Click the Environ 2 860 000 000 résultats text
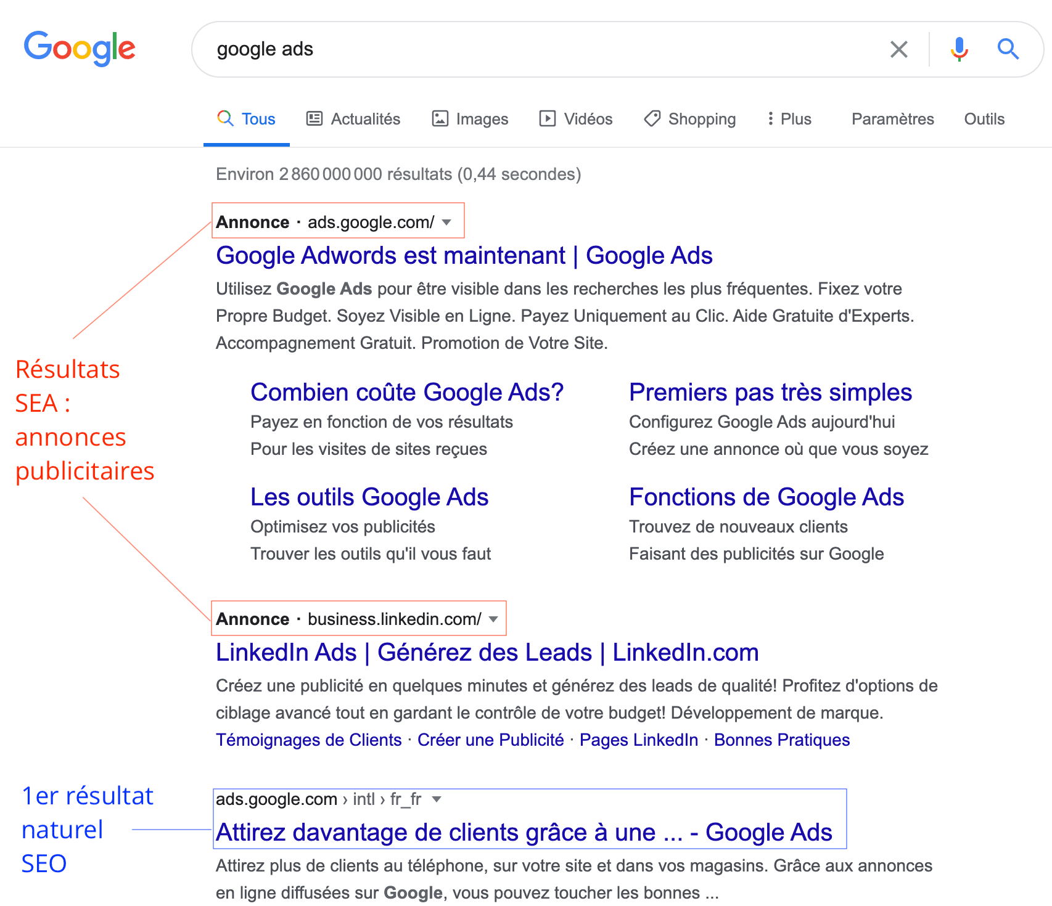Image resolution: width=1052 pixels, height=906 pixels. pos(398,174)
